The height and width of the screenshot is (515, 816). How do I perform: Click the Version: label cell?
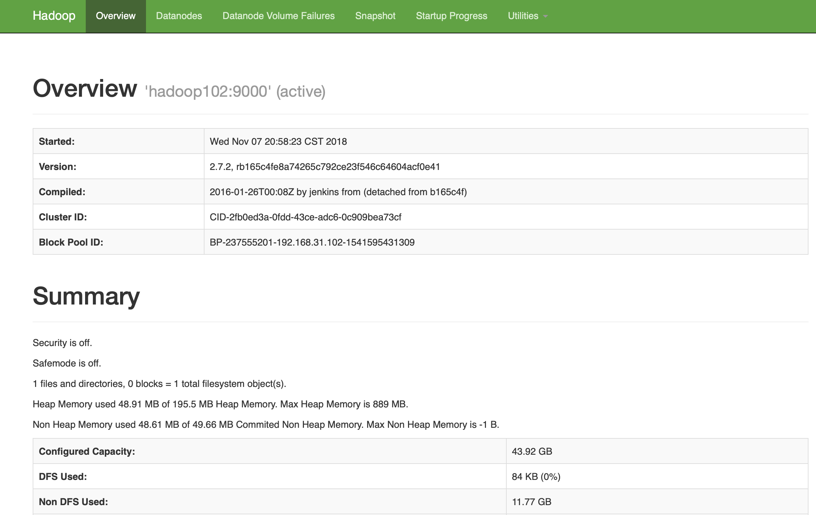[118, 167]
